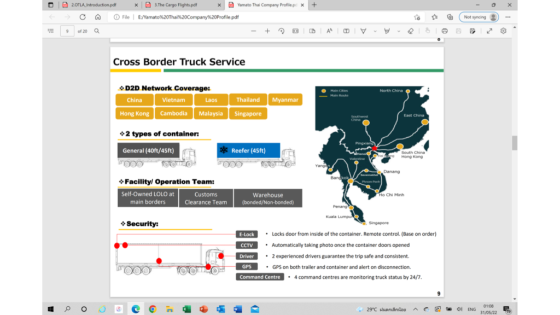Show hidden system tray icons
The height and width of the screenshot is (315, 560).
(416, 310)
